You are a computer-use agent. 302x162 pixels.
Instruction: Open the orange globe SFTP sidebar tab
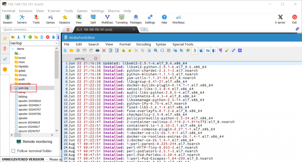5,69
